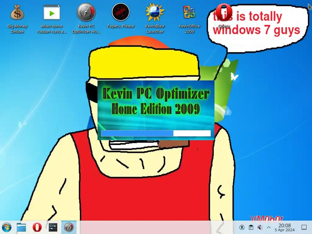Open the Big Money Deluxe desktop icon
This screenshot has width=312, height=234.
tap(17, 19)
